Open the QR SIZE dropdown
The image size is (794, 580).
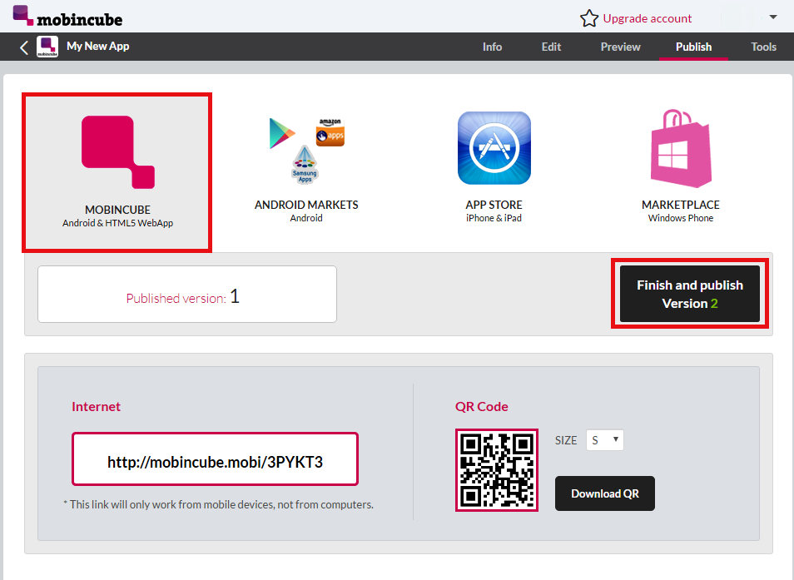click(x=604, y=440)
